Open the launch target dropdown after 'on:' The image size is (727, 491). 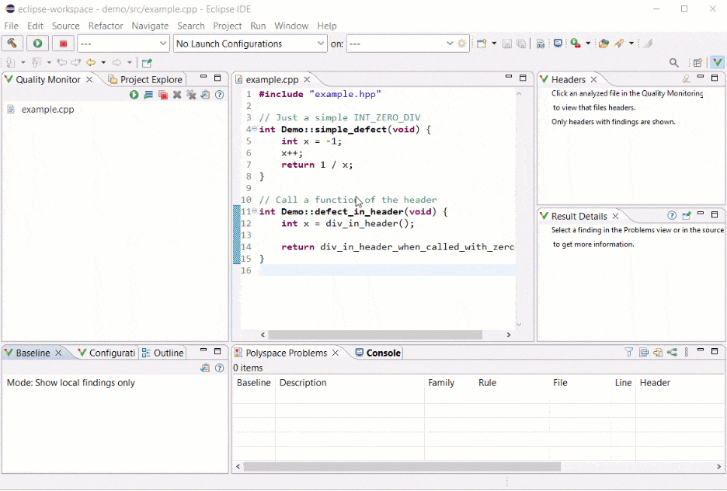pyautogui.click(x=449, y=44)
